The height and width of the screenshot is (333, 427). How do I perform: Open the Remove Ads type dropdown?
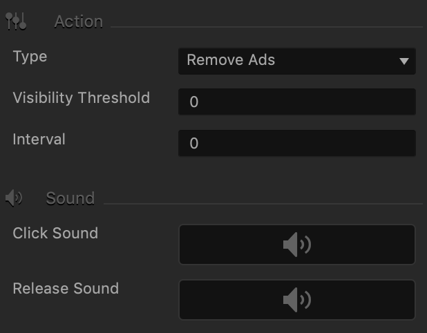click(297, 61)
